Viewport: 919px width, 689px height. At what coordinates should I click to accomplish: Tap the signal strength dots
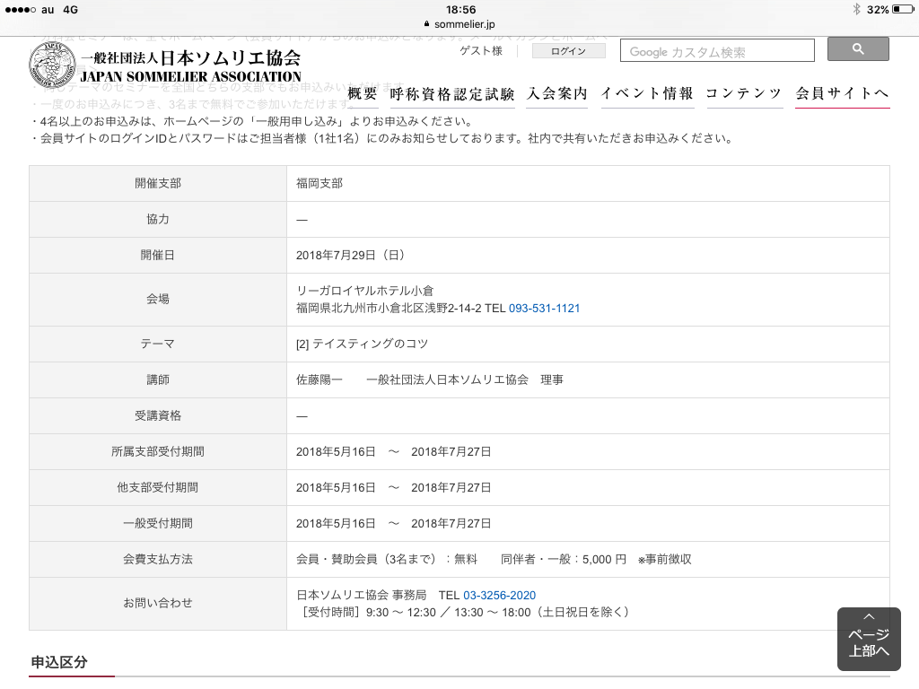pos(20,10)
